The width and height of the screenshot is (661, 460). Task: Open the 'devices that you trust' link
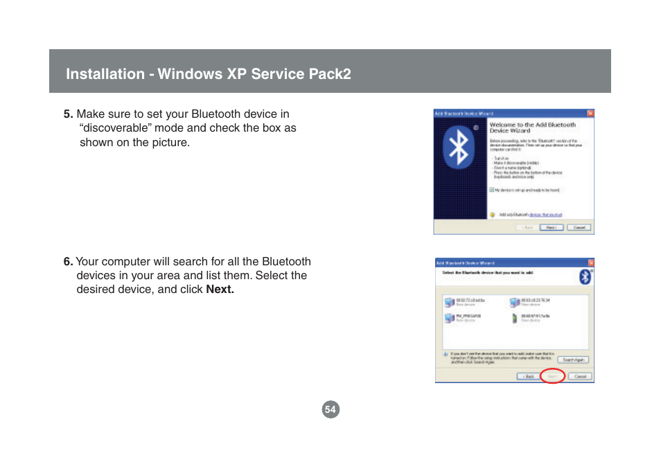pyautogui.click(x=545, y=215)
